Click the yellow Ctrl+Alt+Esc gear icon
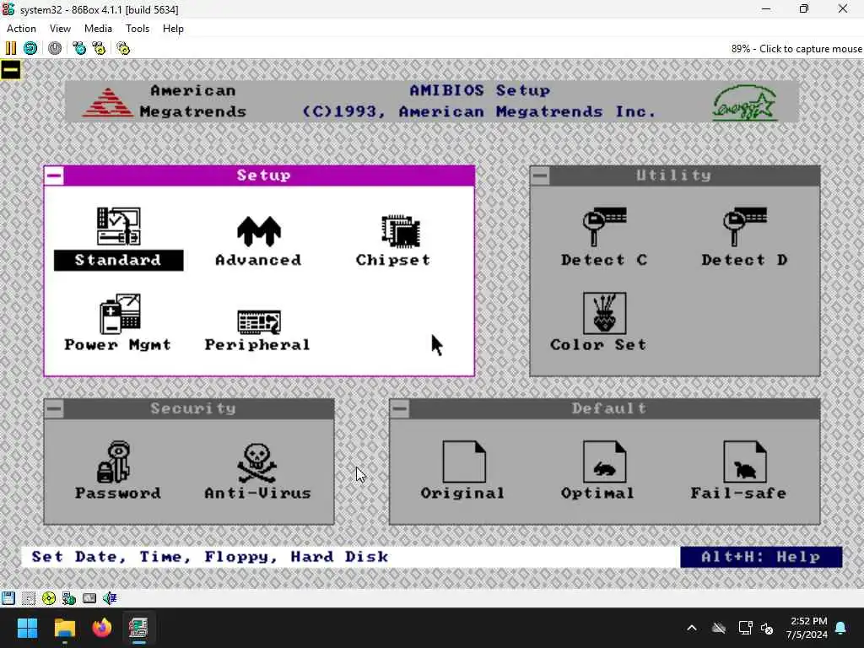The width and height of the screenshot is (864, 648). (x=99, y=48)
